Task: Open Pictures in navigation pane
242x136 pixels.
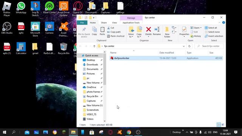Action: (91, 74)
